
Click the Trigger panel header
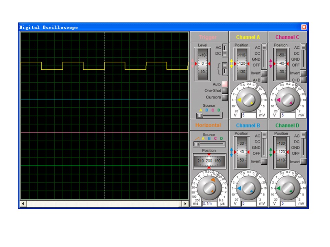(x=209, y=37)
